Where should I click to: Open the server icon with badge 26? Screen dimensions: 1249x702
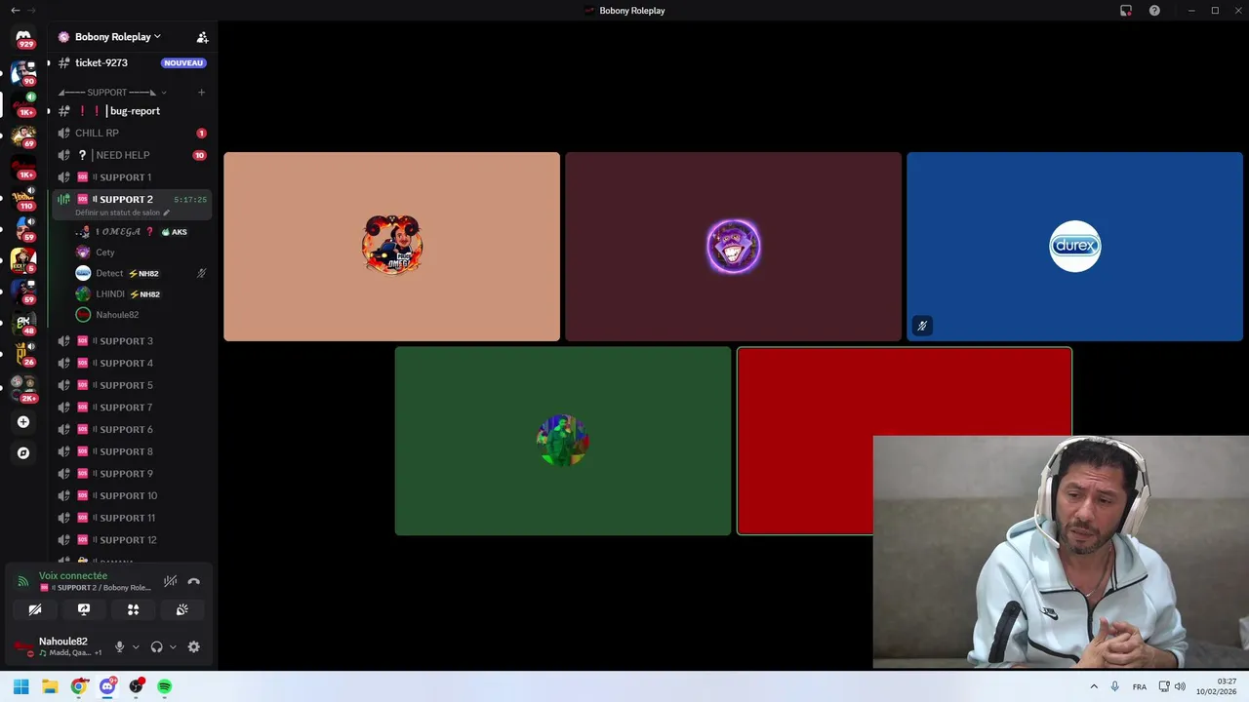[x=23, y=354]
